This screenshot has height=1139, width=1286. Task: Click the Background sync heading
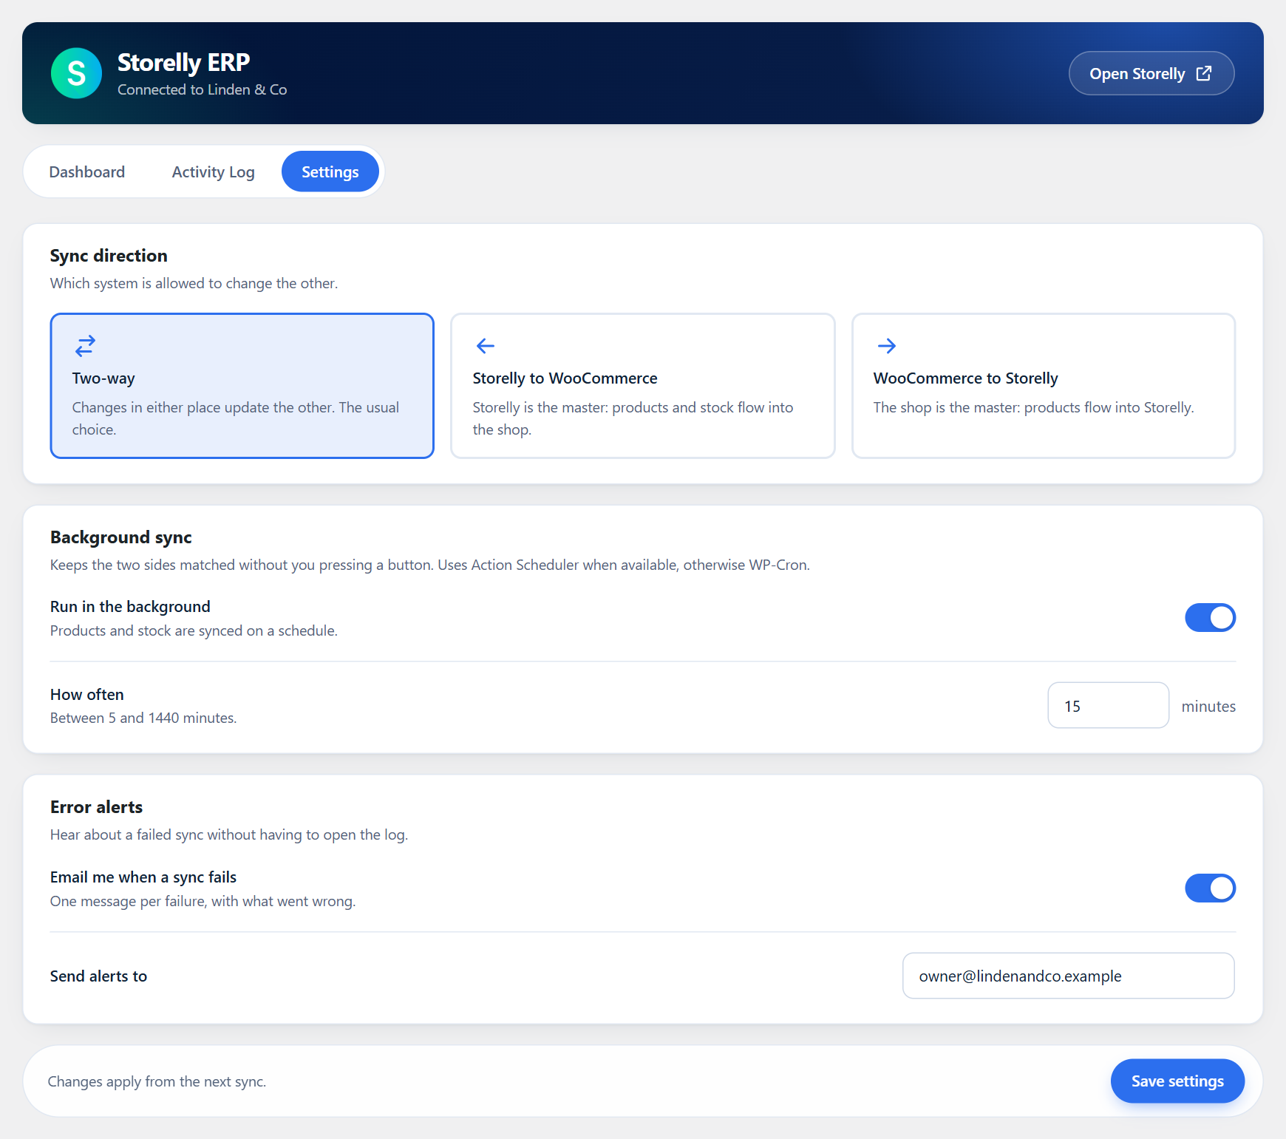[x=121, y=537]
